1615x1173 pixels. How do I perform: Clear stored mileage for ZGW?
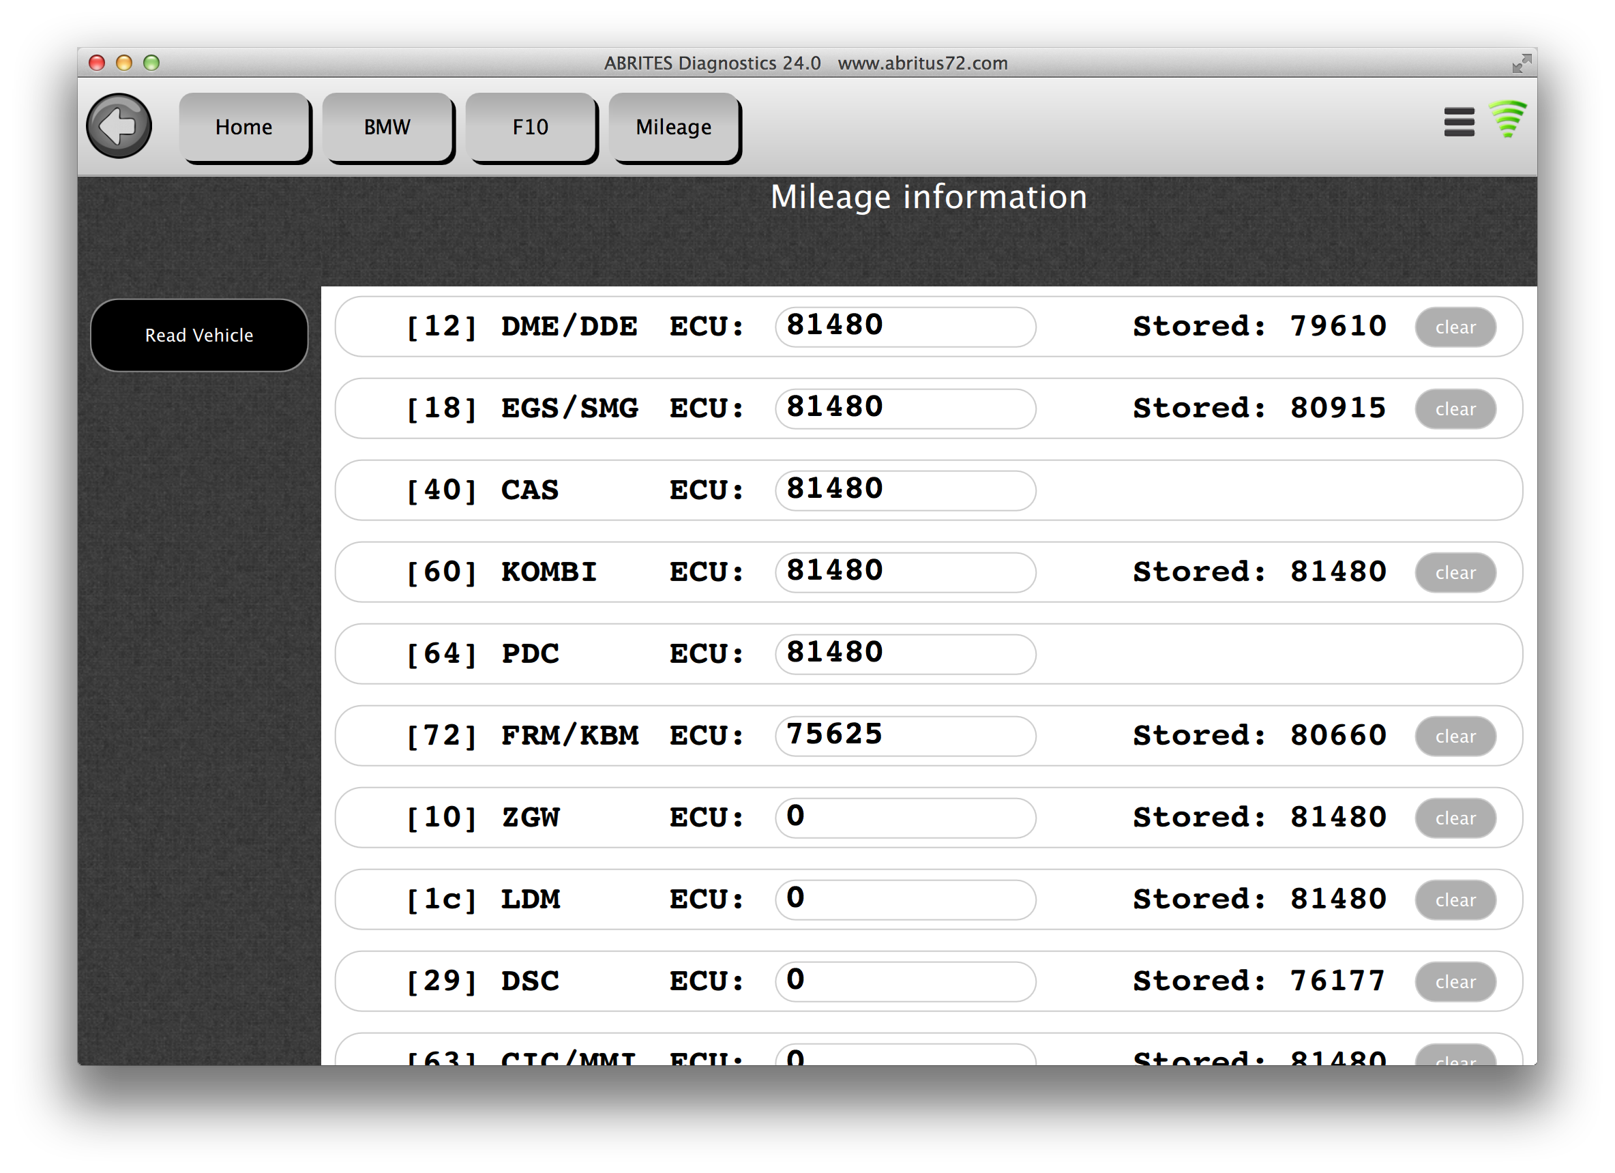1455,818
